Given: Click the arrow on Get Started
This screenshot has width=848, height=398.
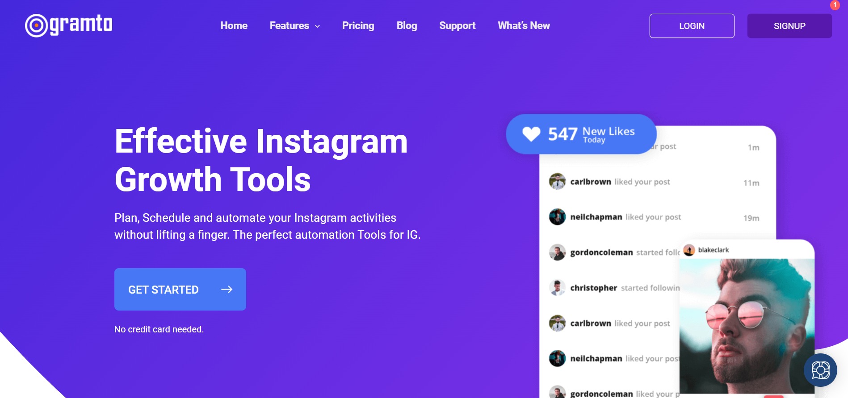Looking at the screenshot, I should [x=227, y=290].
